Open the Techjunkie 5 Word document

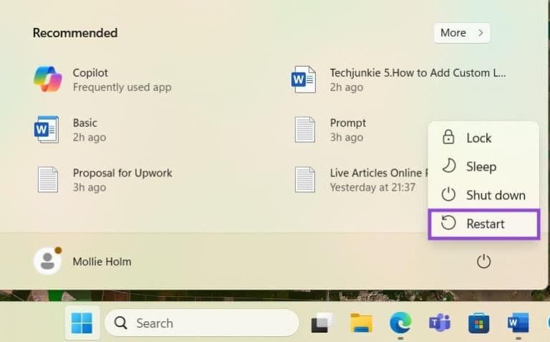tap(305, 79)
